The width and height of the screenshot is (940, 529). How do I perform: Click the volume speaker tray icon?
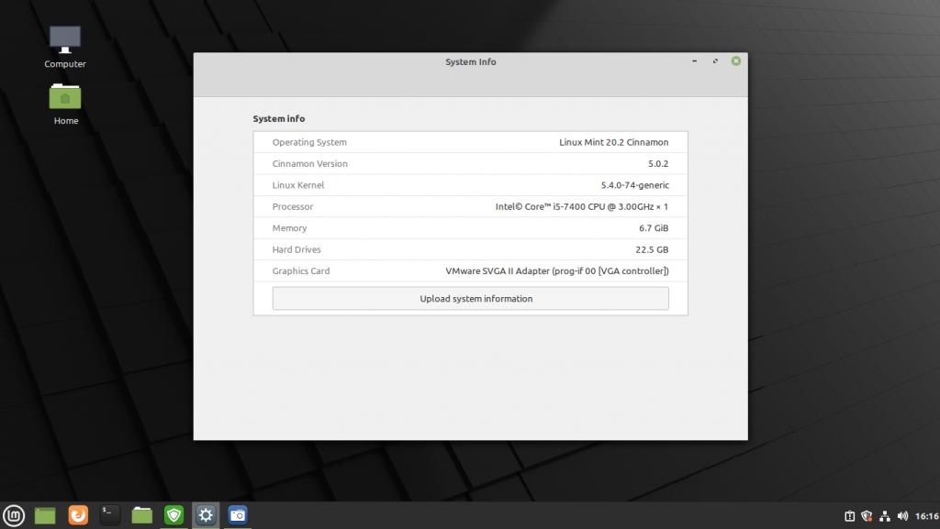pyautogui.click(x=902, y=516)
